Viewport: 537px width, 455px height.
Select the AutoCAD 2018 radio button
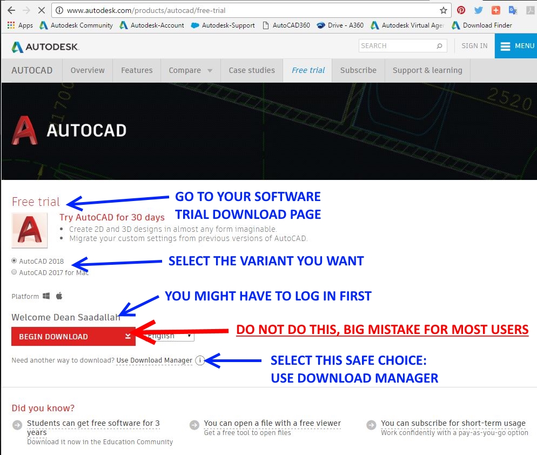[x=14, y=261]
